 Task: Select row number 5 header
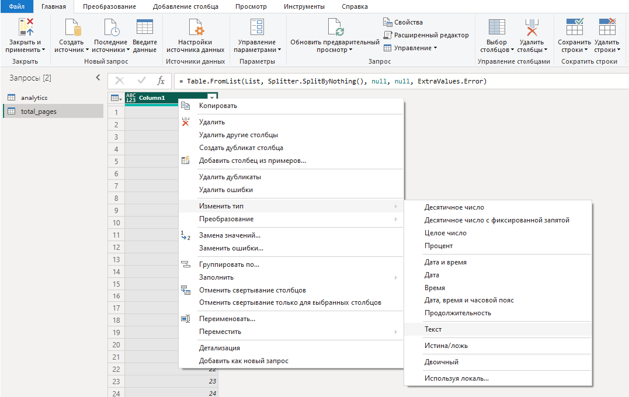(116, 161)
